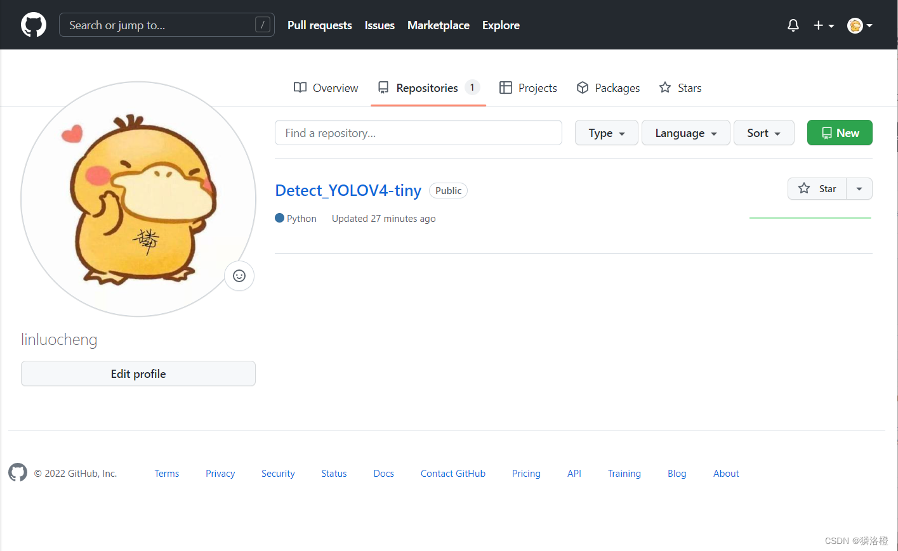The width and height of the screenshot is (898, 551).
Task: Click the Find a repository field
Action: pyautogui.click(x=418, y=133)
